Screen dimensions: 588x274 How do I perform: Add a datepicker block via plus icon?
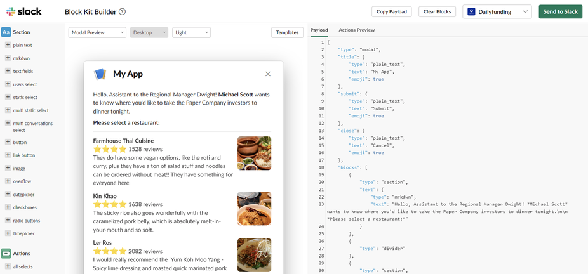(x=8, y=194)
